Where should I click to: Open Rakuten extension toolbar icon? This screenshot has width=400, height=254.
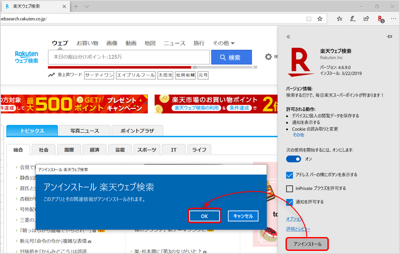pyautogui.click(x=381, y=19)
